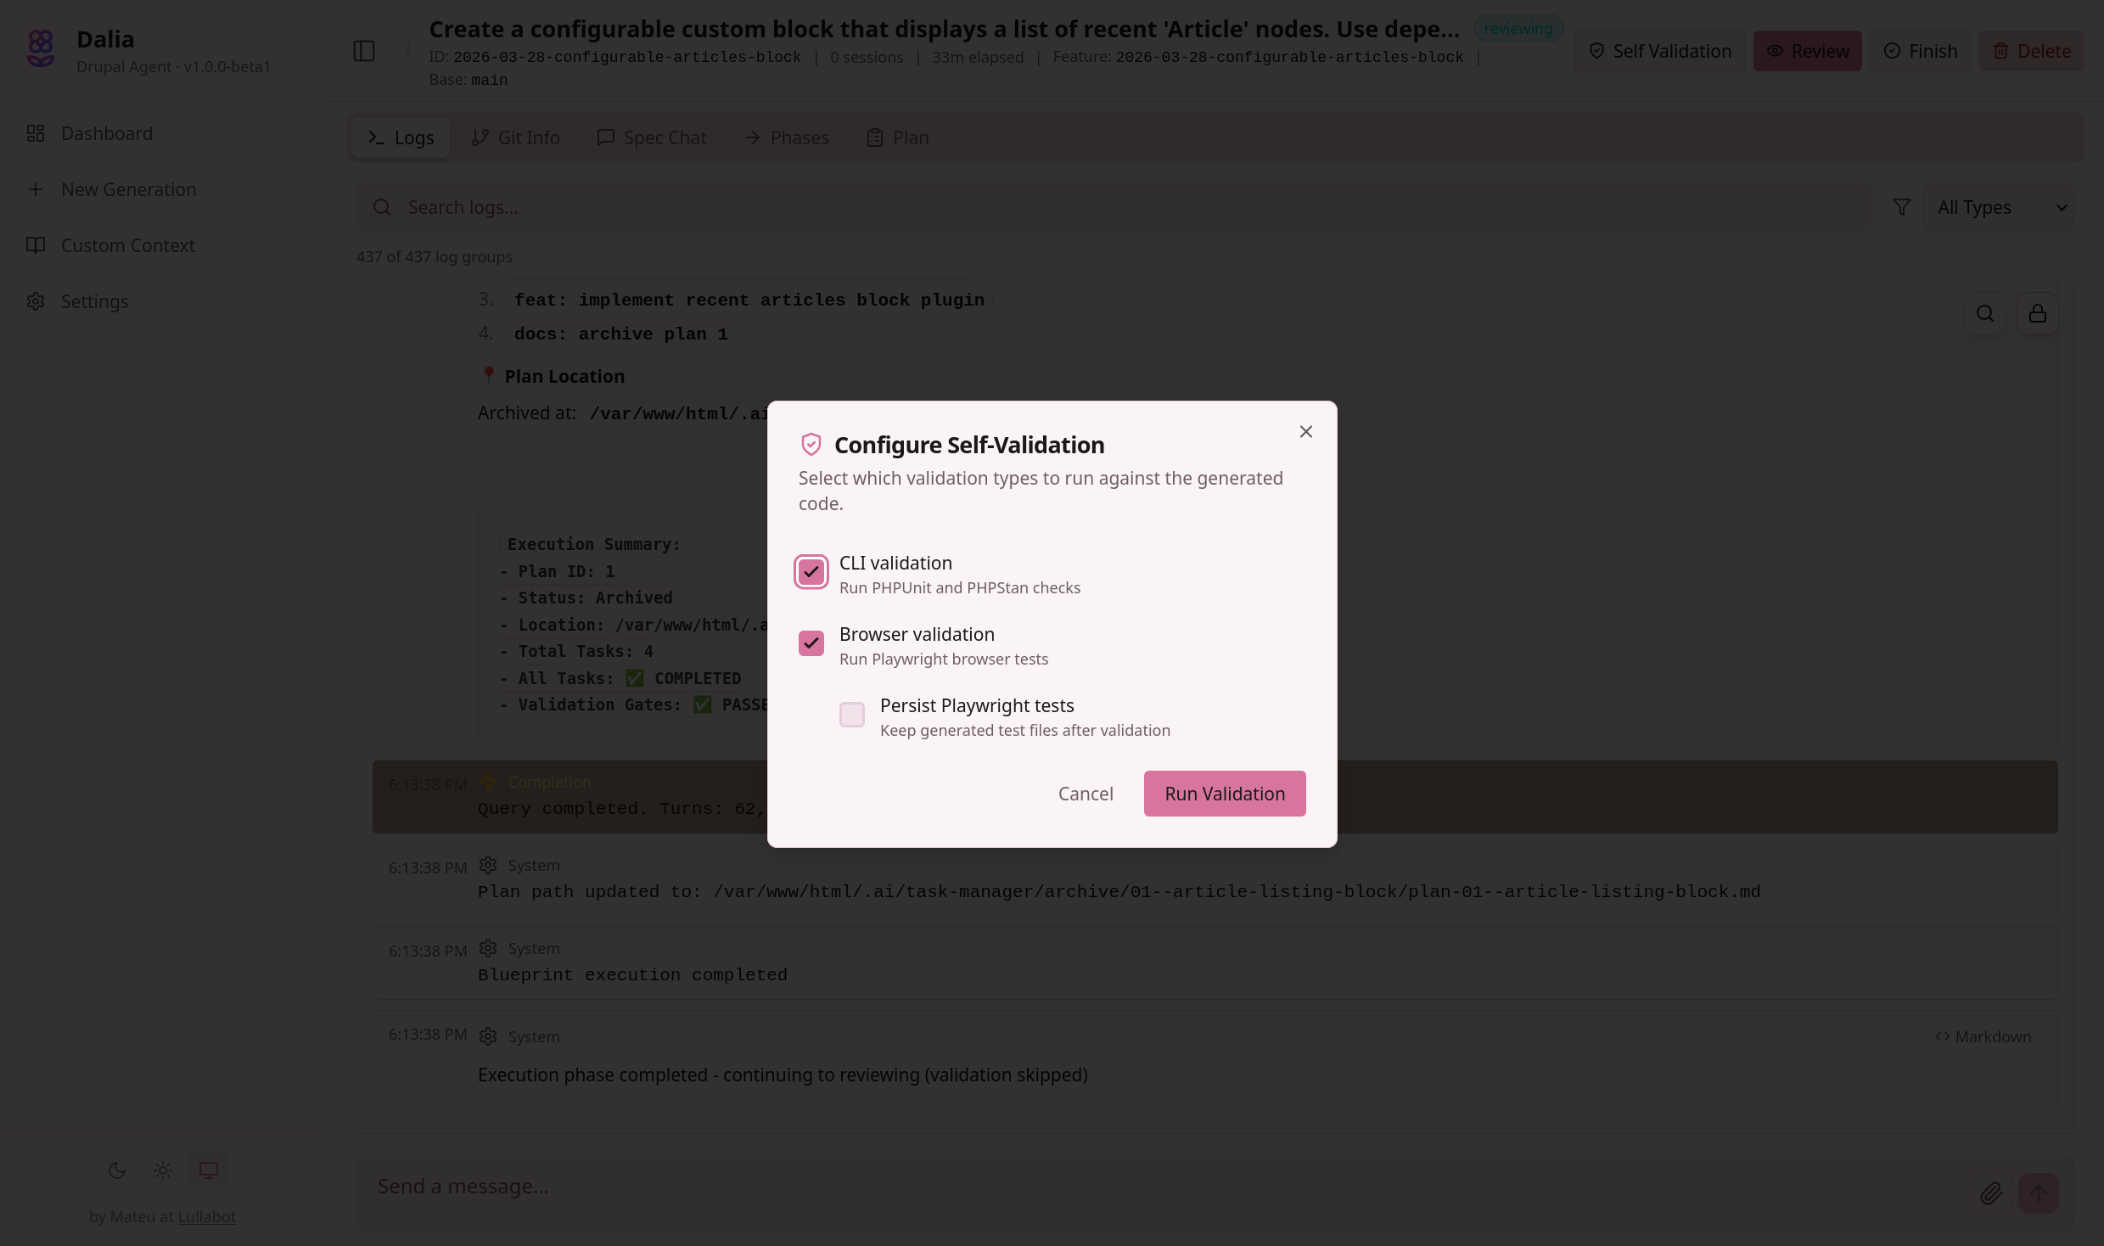2104x1246 pixels.
Task: Click the send message arrow button
Action: (x=2038, y=1193)
